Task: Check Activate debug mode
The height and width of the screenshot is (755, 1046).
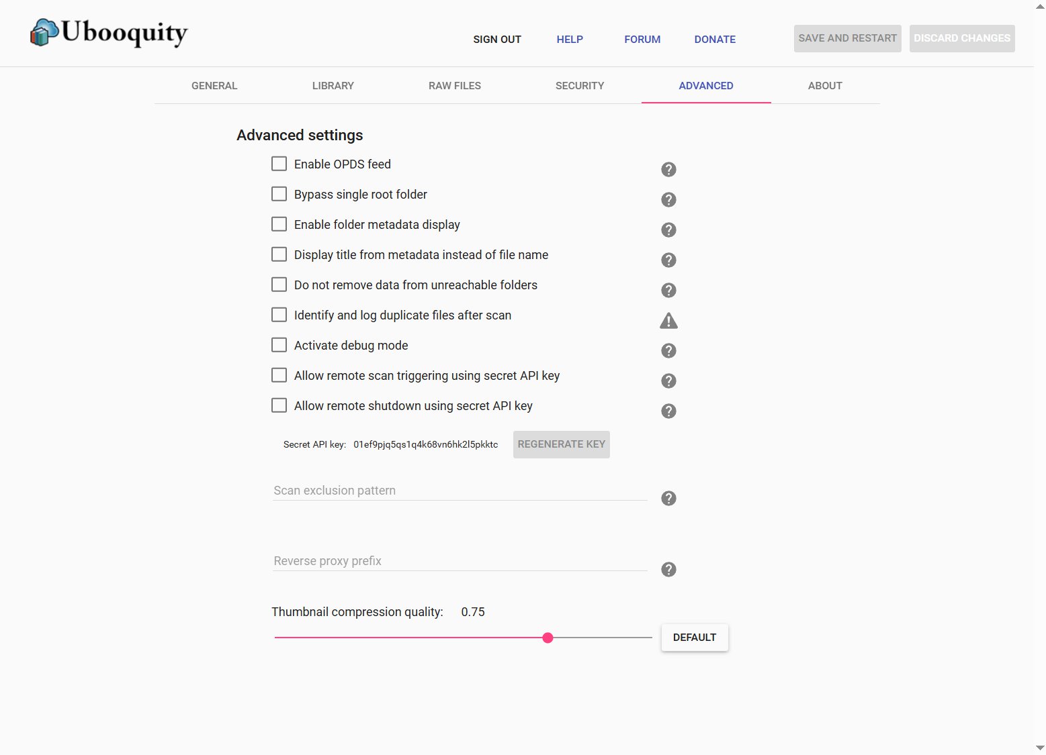Action: coord(279,344)
